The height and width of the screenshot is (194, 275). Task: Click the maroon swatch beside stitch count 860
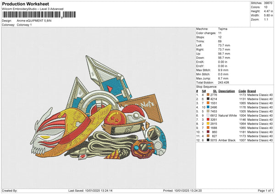pyautogui.click(x=208, y=132)
